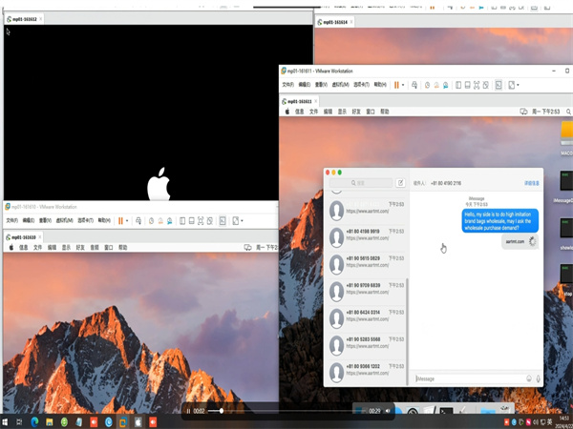Expand the pause button dropdown in mp01-161611
The height and width of the screenshot is (429, 573).
tap(405, 85)
